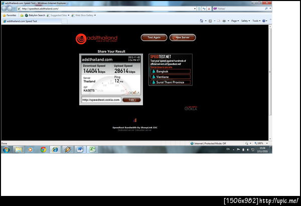Click the adslthailand logo
This screenshot has width=301, height=206.
tap(96, 39)
